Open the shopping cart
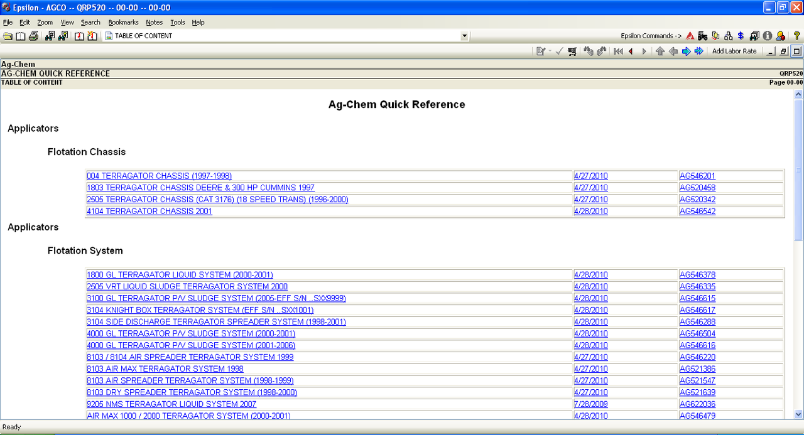The image size is (804, 435). click(572, 51)
